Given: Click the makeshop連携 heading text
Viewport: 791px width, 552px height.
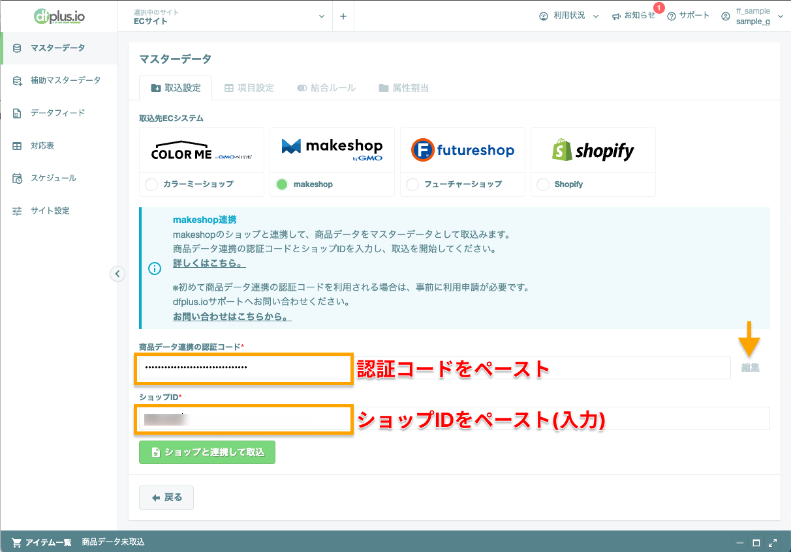Looking at the screenshot, I should point(205,220).
